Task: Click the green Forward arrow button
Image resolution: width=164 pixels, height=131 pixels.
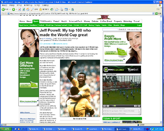Action: click(x=13, y=9)
